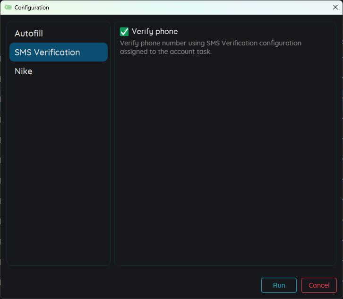Viewport: 343px width, 299px height.
Task: Start the task using the Run button
Action: click(x=279, y=285)
